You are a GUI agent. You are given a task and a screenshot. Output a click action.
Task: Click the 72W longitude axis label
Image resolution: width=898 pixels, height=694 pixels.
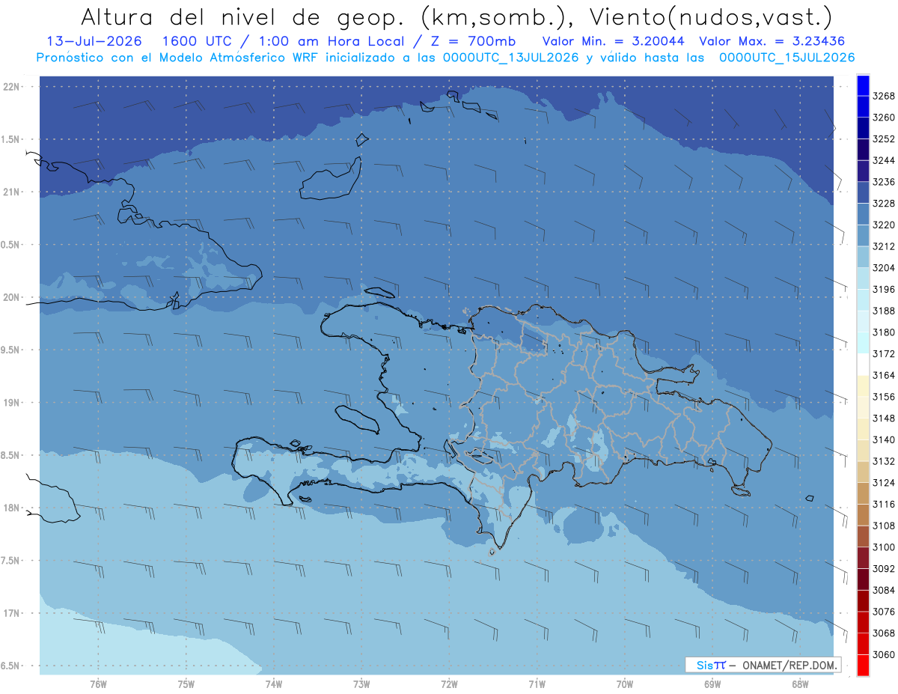449,684
